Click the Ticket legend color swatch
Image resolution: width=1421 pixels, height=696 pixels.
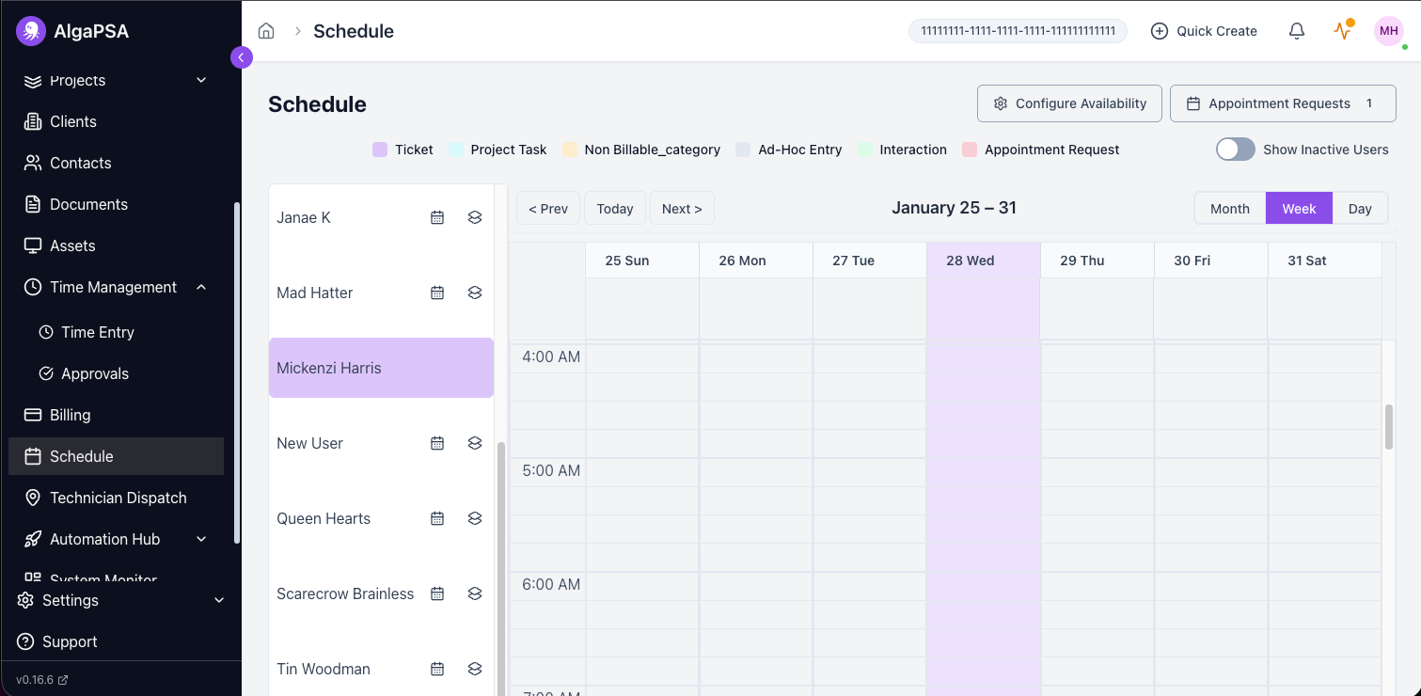[x=380, y=150]
